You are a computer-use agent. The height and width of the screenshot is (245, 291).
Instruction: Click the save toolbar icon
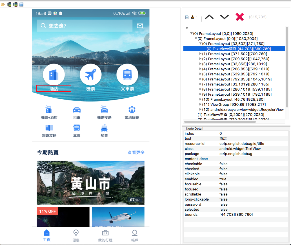pos(21,4)
